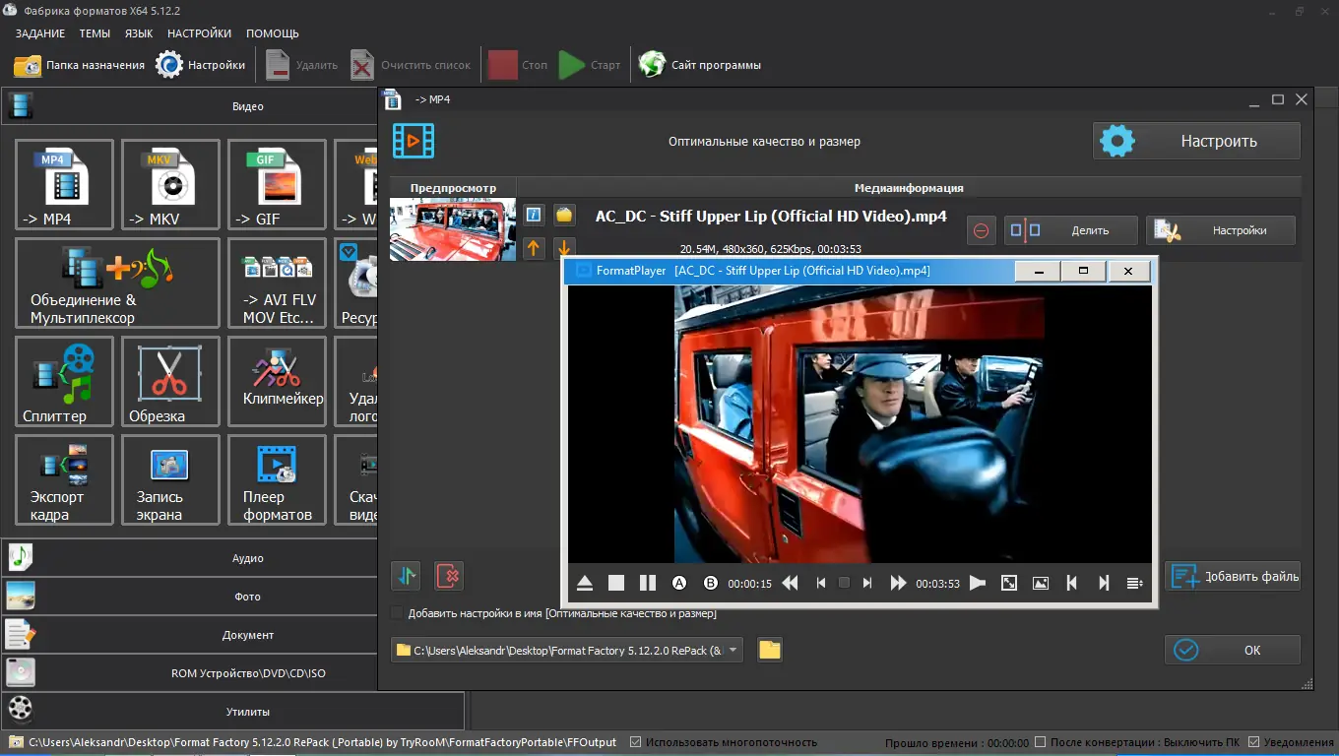Toggle fullscreen in FormatPlayer
This screenshot has width=1339, height=756.
[1009, 583]
